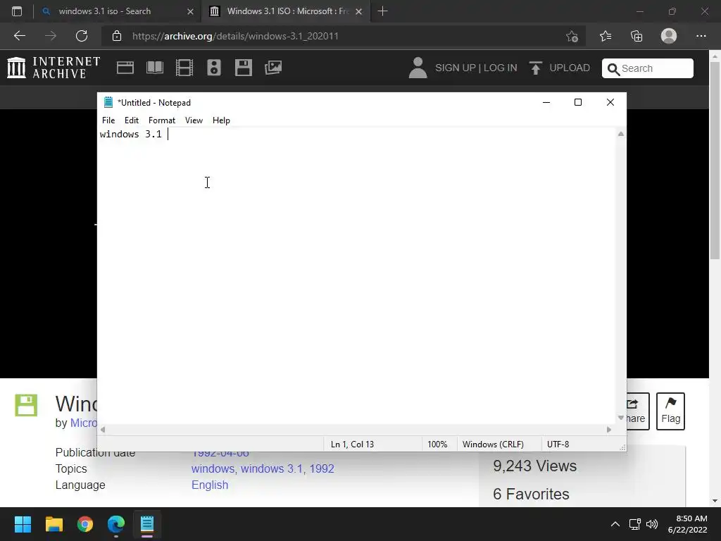Open Notepad View menu
Image resolution: width=721 pixels, height=541 pixels.
click(194, 120)
